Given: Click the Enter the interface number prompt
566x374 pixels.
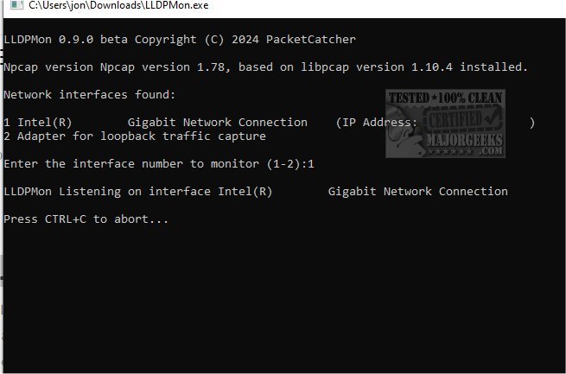Looking at the screenshot, I should point(152,164).
